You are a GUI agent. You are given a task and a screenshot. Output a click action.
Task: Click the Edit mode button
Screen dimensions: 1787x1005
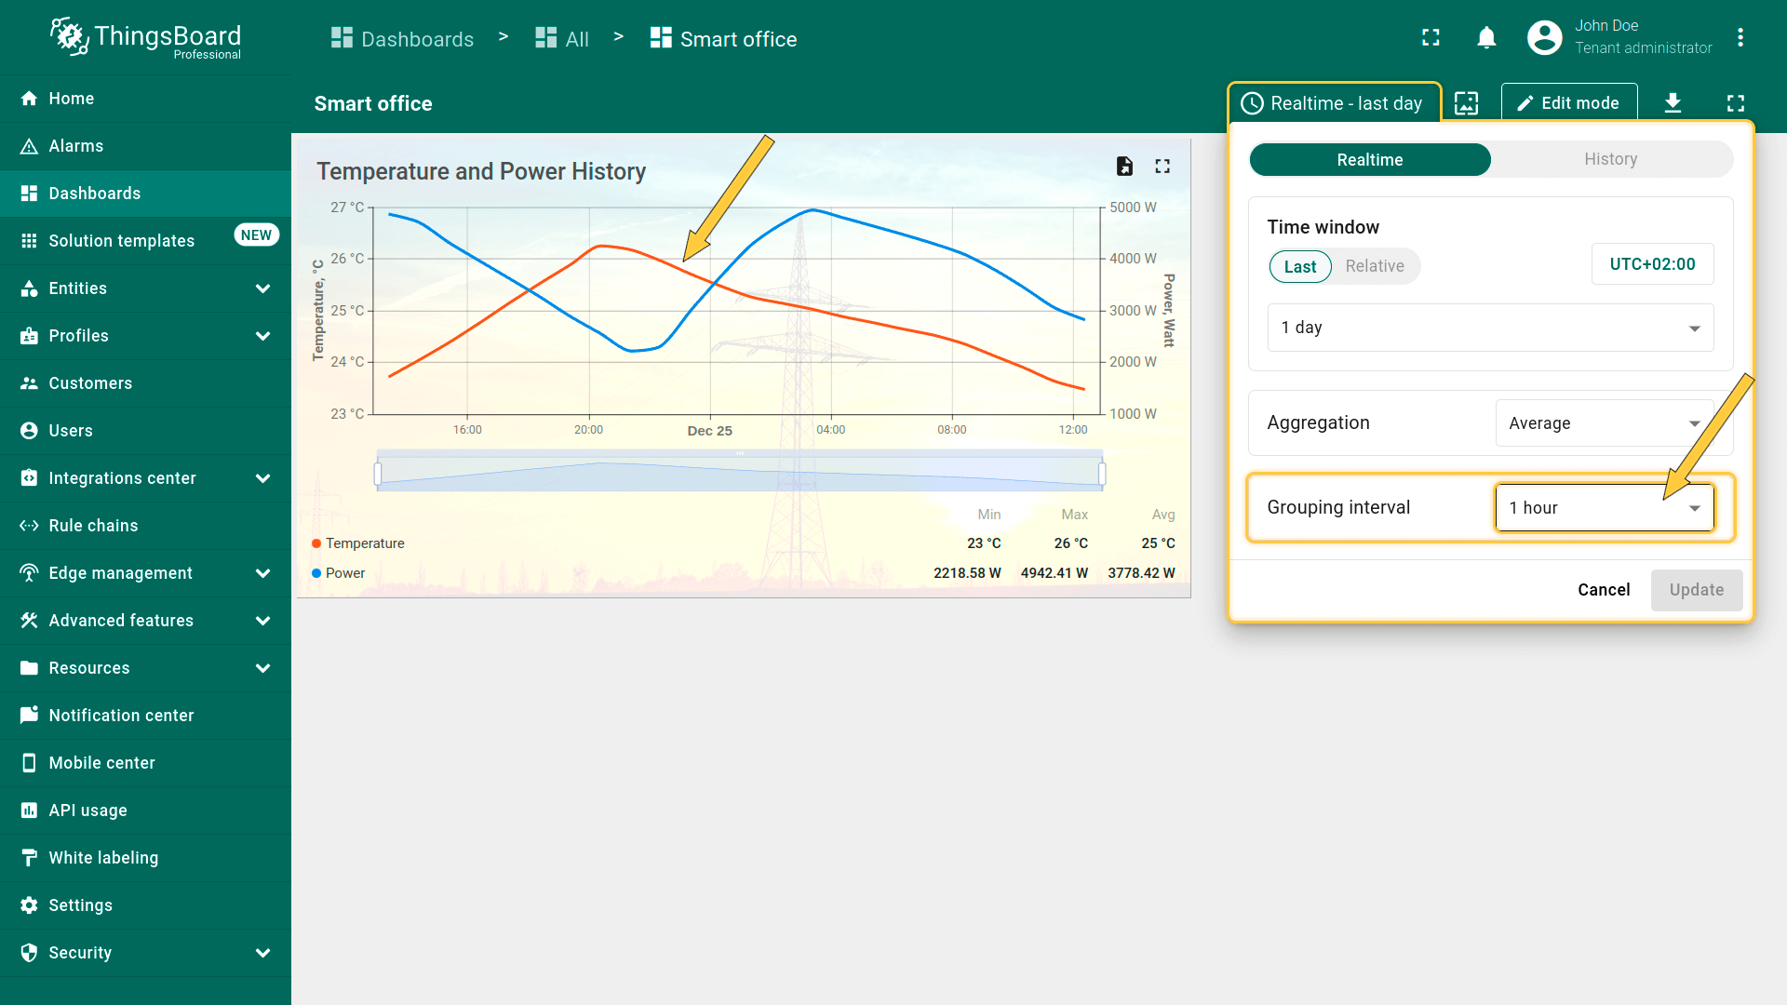click(x=1568, y=103)
